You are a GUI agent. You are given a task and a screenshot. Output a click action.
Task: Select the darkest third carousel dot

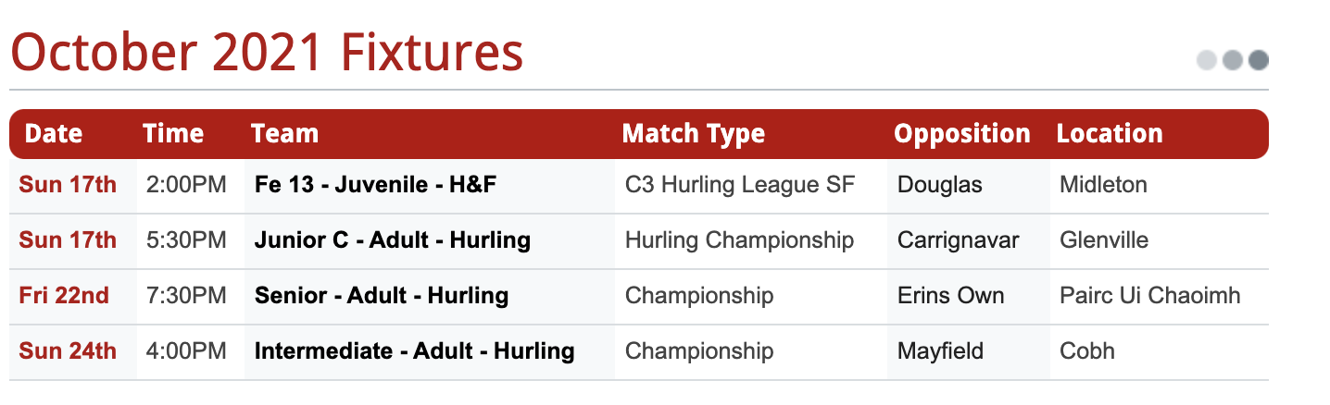[x=1258, y=60]
